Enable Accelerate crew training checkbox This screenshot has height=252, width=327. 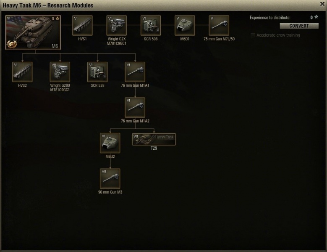point(253,35)
